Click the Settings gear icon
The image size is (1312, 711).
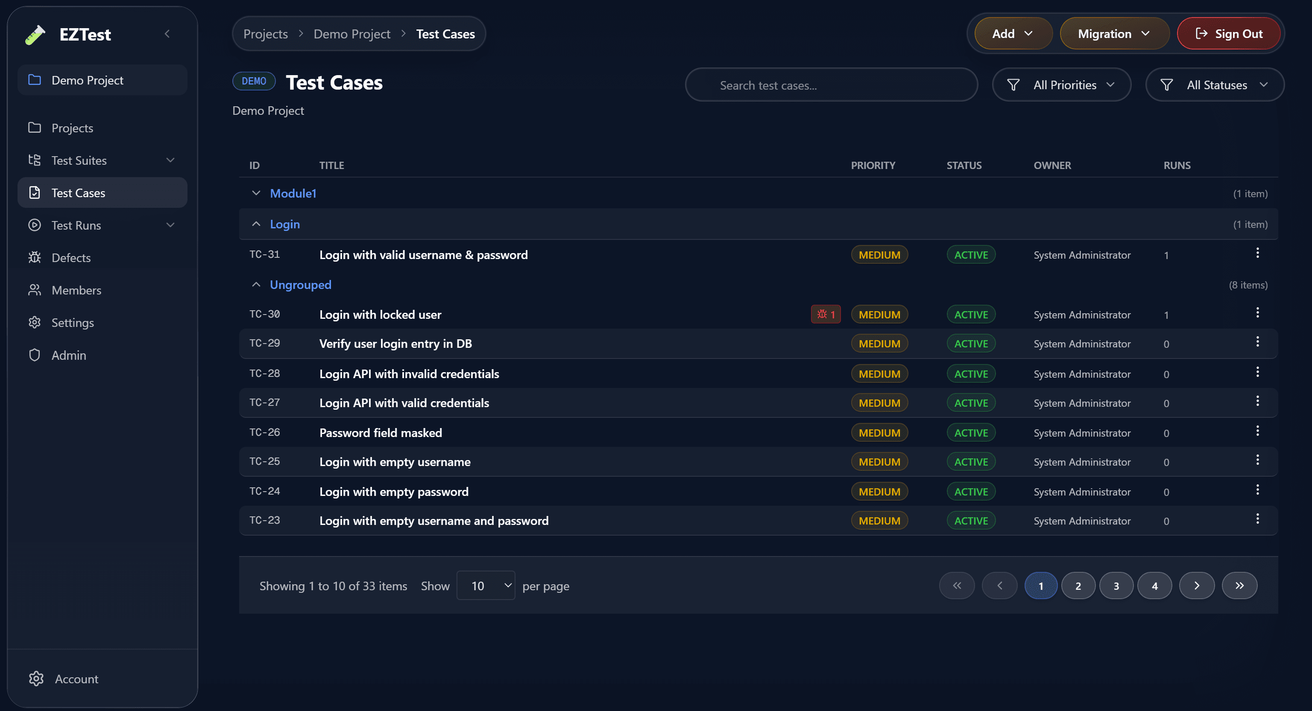(34, 322)
